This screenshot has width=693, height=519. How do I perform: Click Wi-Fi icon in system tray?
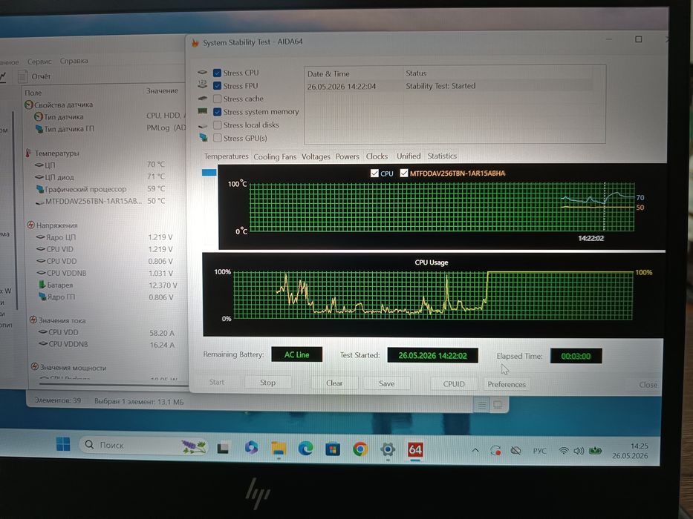click(x=564, y=451)
